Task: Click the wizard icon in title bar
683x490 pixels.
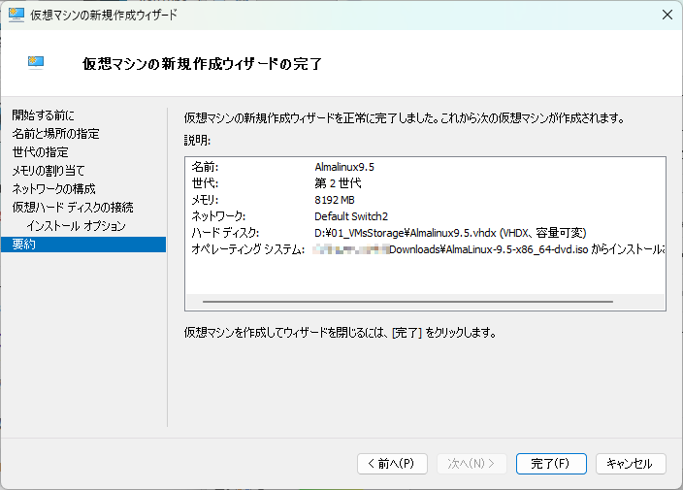Action: click(x=16, y=15)
